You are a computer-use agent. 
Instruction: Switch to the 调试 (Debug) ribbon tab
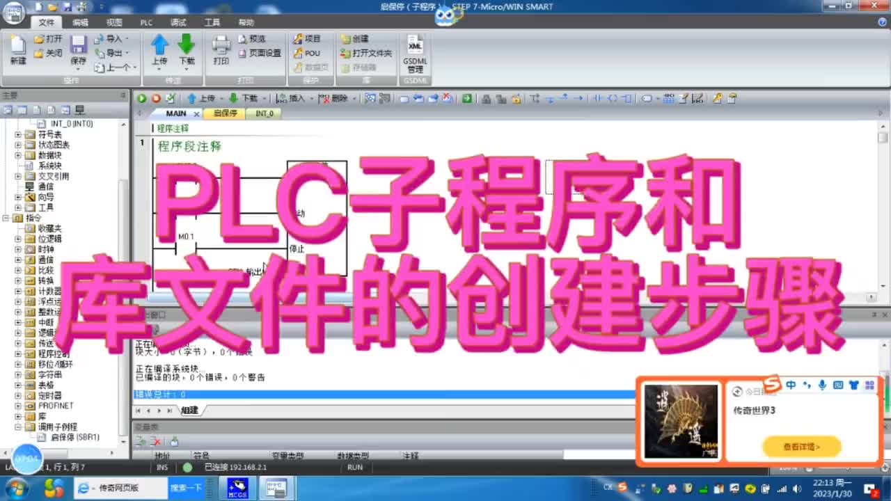point(179,22)
